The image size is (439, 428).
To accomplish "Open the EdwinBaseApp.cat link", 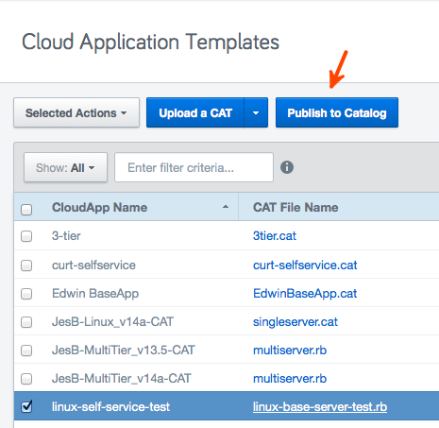I will (x=305, y=294).
